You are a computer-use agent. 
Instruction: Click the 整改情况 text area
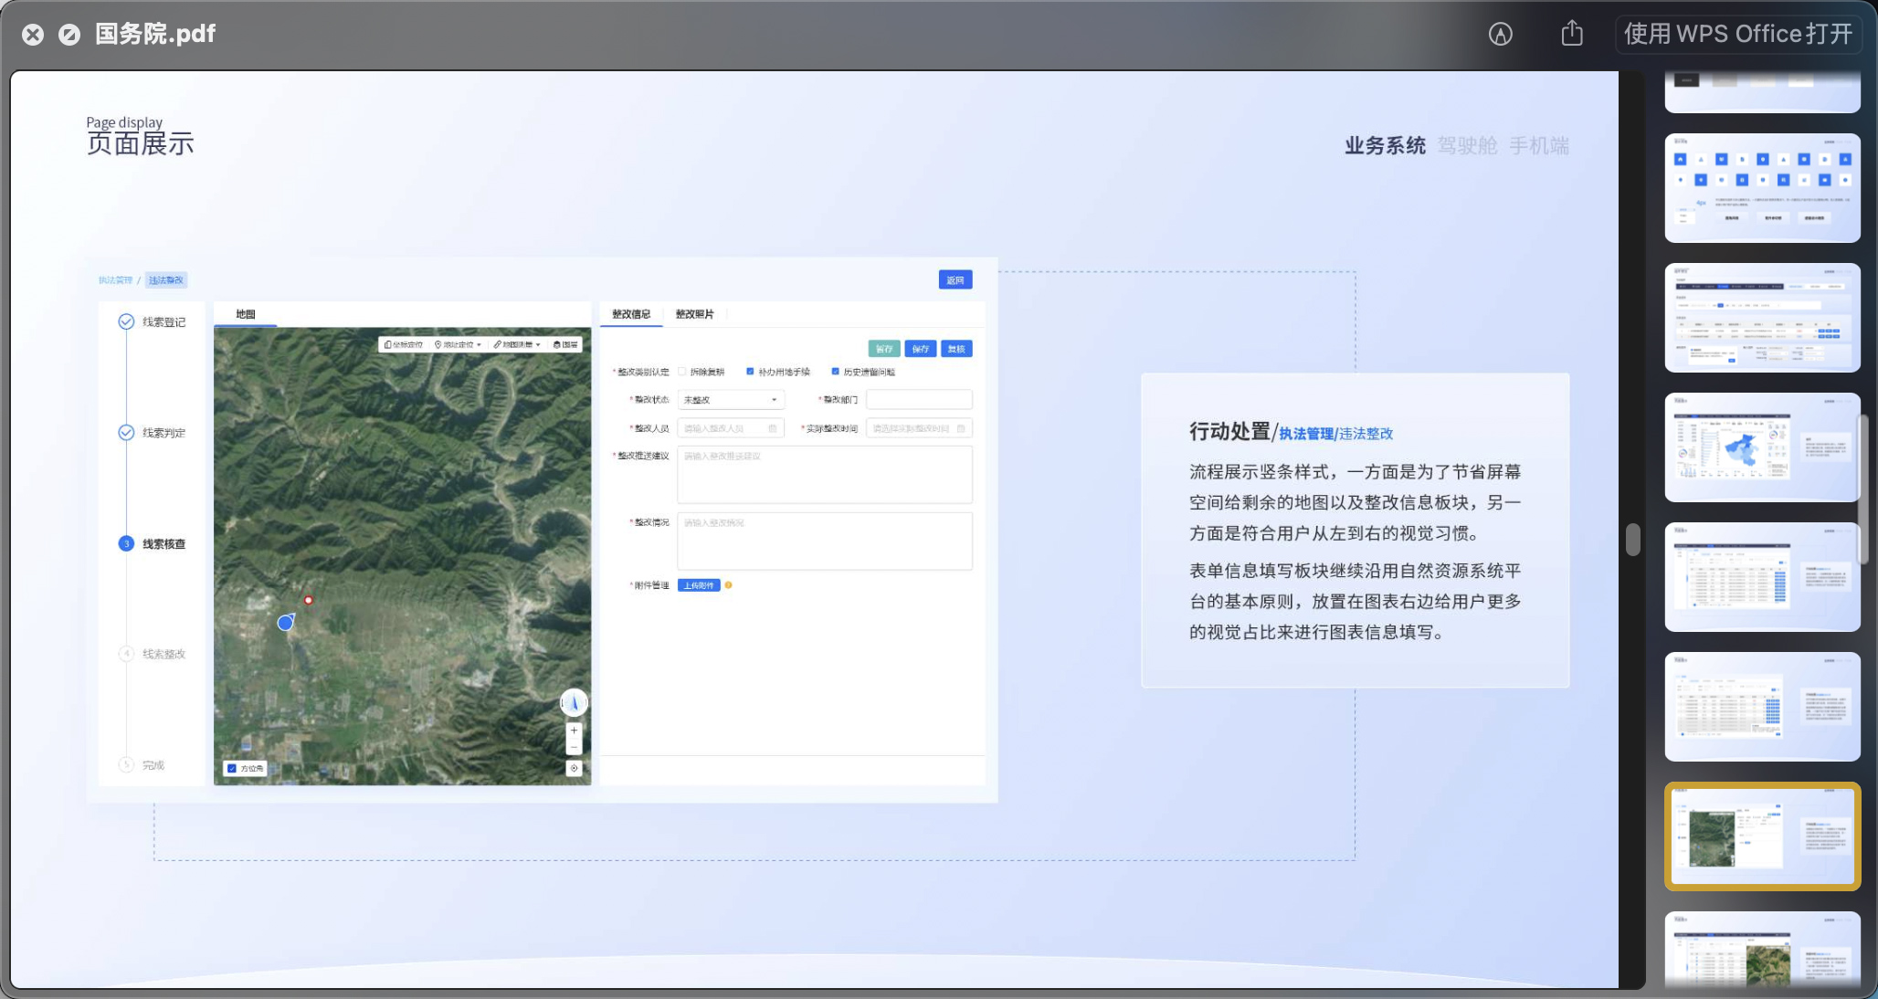coord(825,542)
